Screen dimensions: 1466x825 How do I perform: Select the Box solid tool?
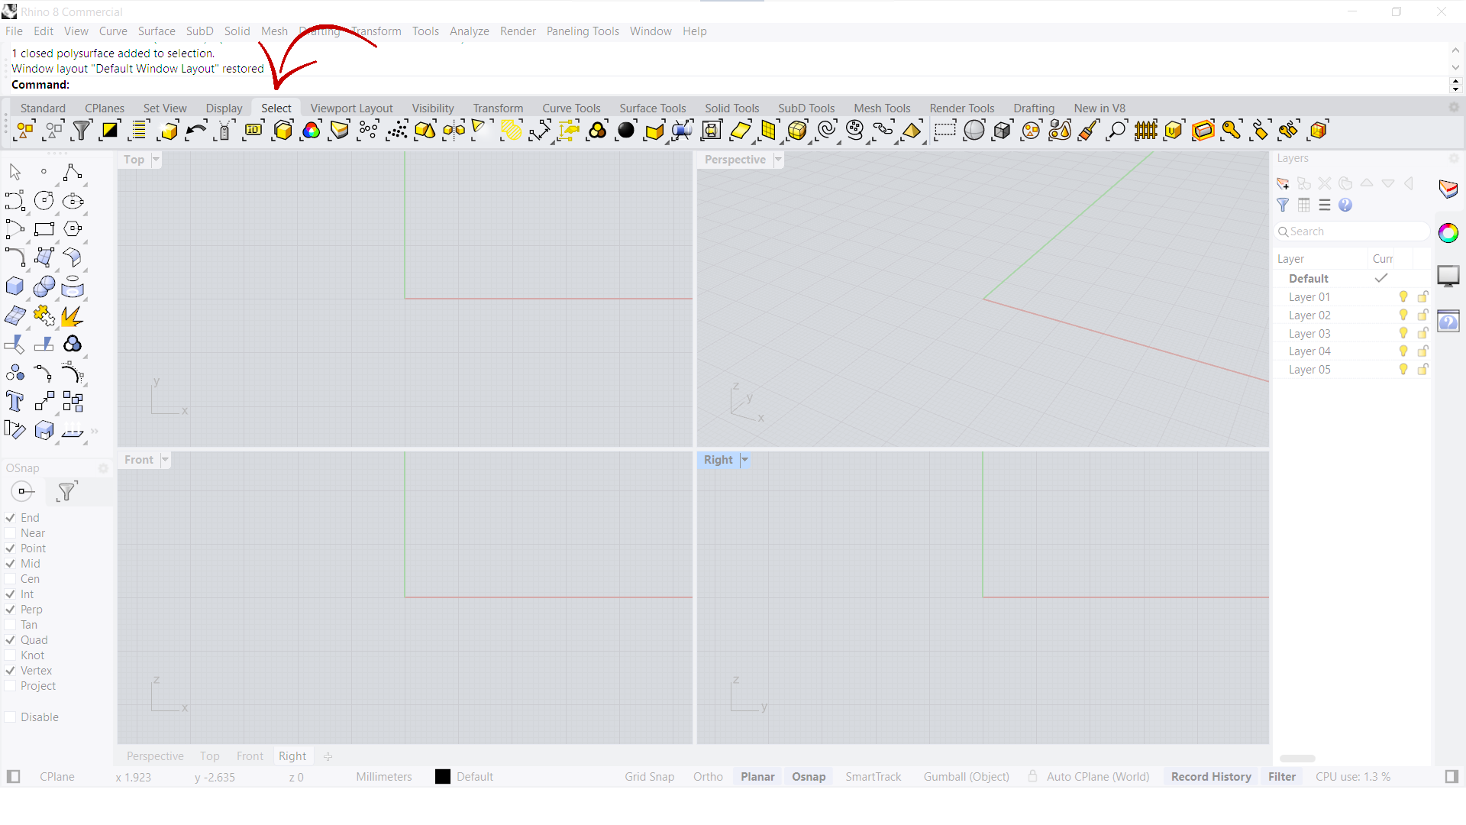tap(15, 286)
